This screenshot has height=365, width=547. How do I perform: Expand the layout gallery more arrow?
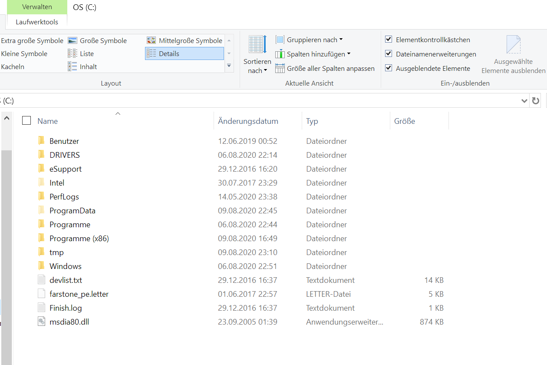[229, 66]
